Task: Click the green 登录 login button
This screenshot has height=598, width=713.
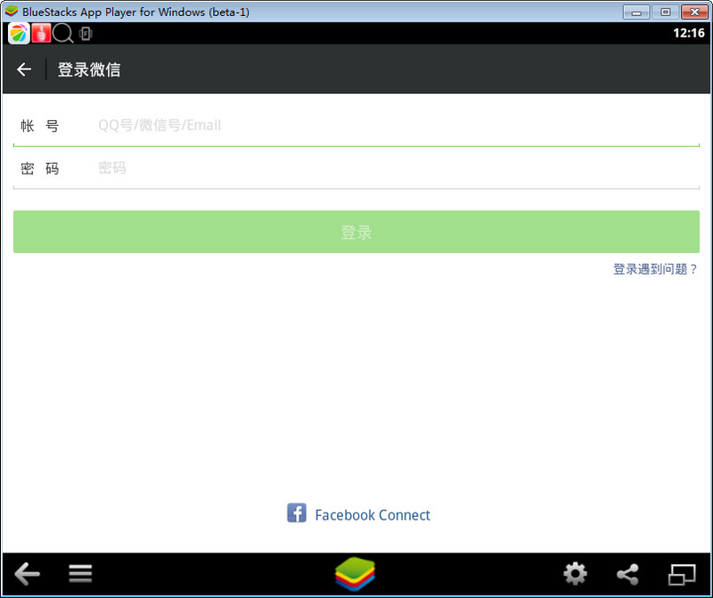Action: click(x=356, y=232)
